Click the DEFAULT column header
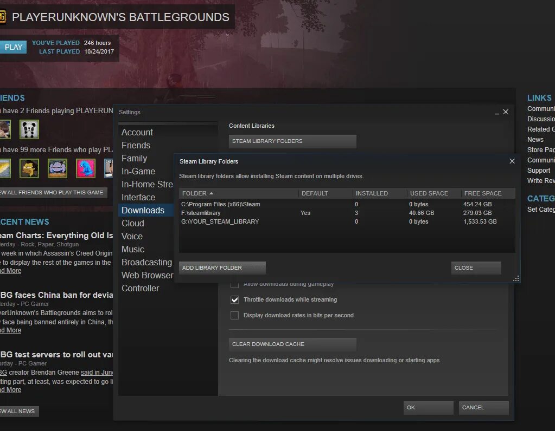The width and height of the screenshot is (555, 431). [x=326, y=193]
